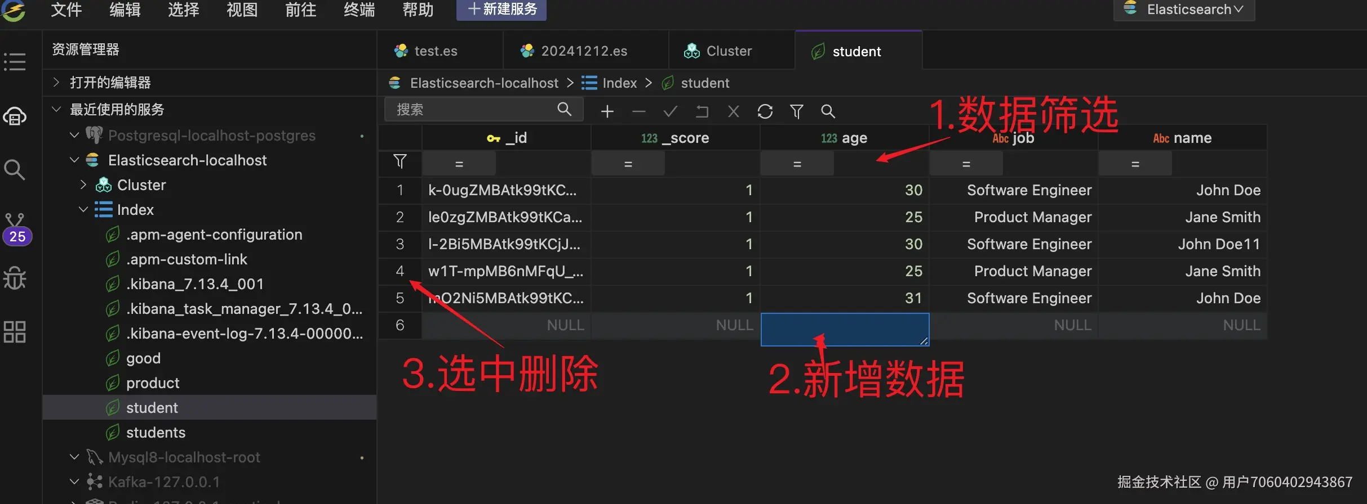Open the equals operator under name column

1135,164
